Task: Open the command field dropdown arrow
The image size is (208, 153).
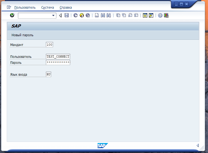Action: tap(53, 15)
